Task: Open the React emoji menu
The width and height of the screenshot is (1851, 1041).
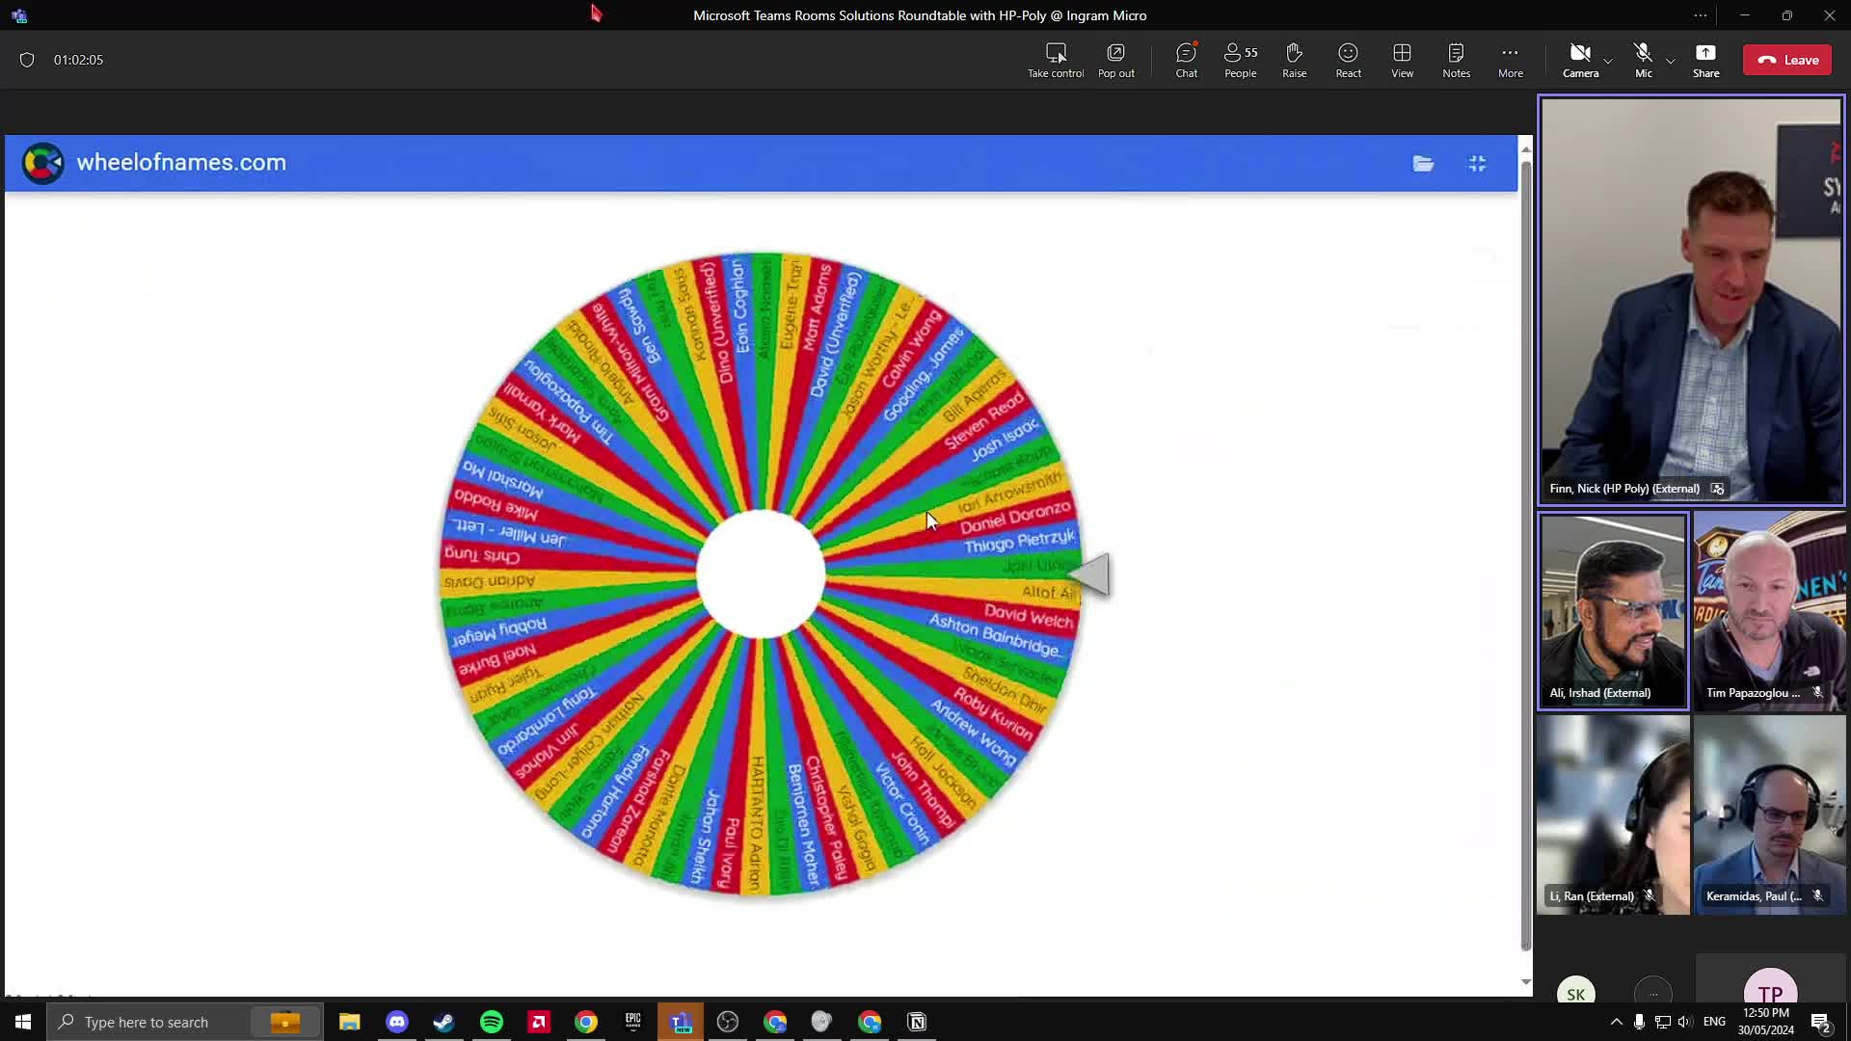Action: (x=1348, y=60)
